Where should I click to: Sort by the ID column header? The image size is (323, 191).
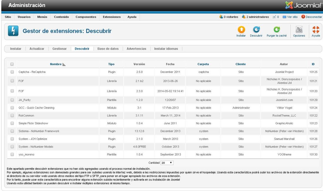pyautogui.click(x=313, y=64)
